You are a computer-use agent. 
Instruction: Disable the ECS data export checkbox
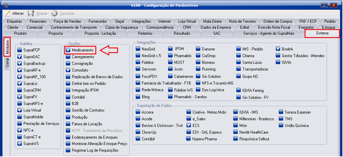[189, 126]
